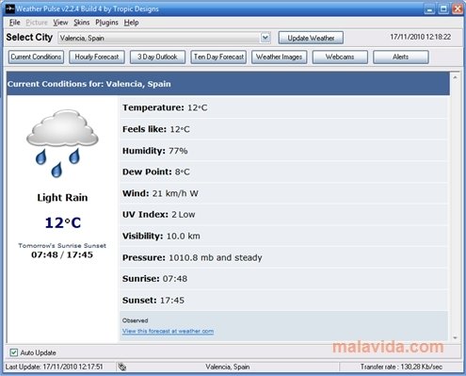Open the File menu
The width and height of the screenshot is (466, 376).
15,23
